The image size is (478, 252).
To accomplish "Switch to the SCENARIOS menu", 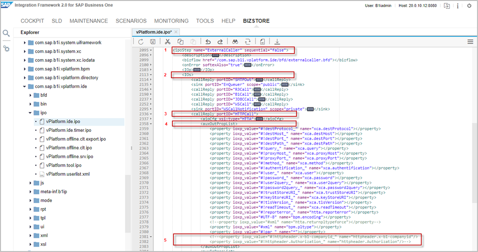I will pos(131,21).
